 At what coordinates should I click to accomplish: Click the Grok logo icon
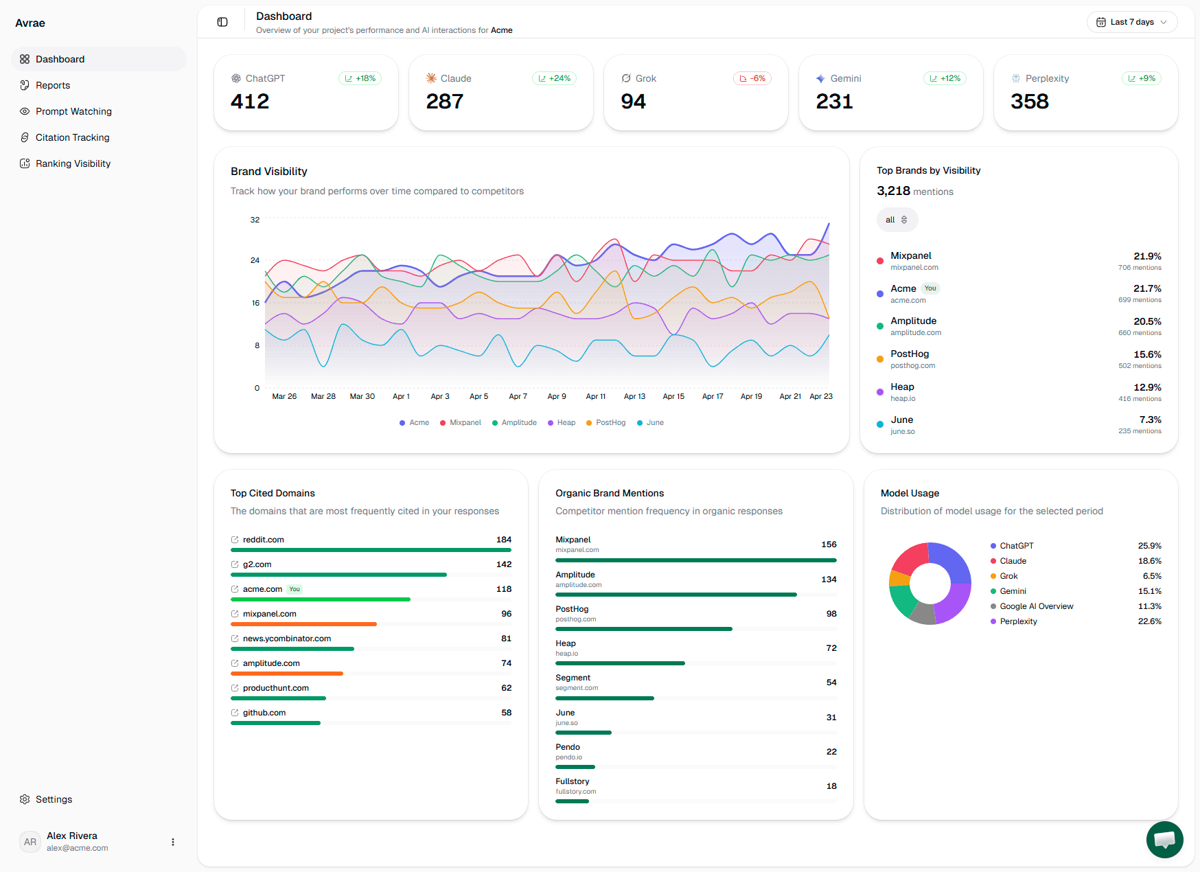click(x=626, y=78)
